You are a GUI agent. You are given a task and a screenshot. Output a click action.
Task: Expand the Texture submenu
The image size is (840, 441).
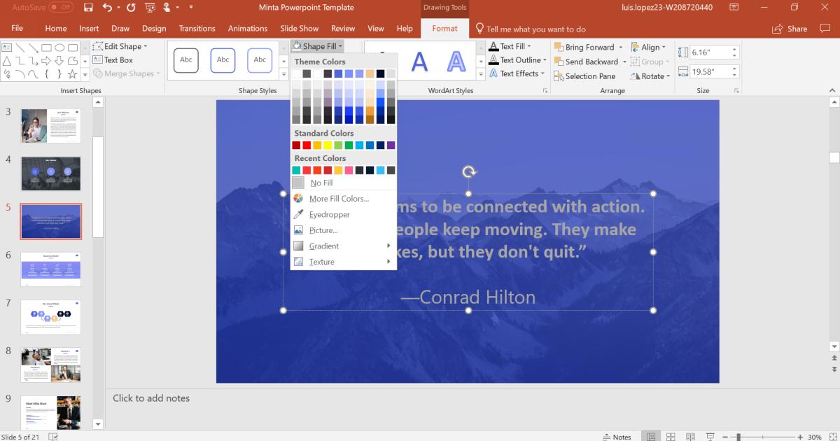click(x=321, y=262)
